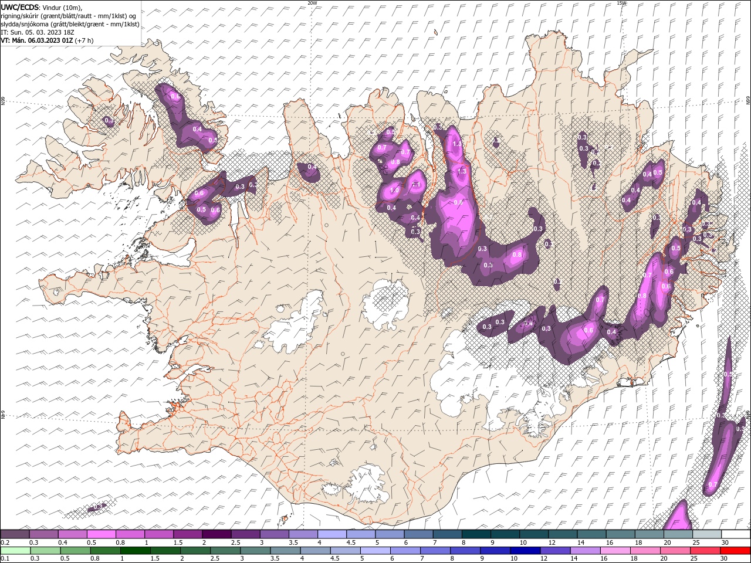This screenshot has height=563, width=751.
Task: Click the header text 'UWC/ECDS: Vindur (10m),'
Action: pos(42,7)
